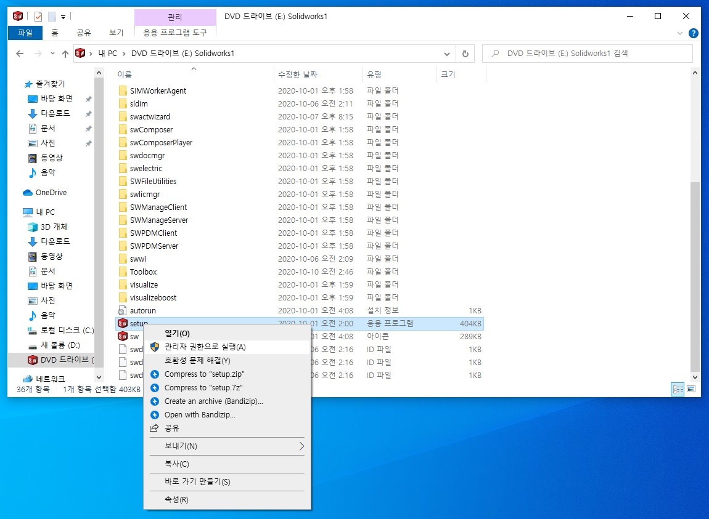Select 관리자 권한으로 실행(A) context menu entry
709x519 pixels.
pyautogui.click(x=227, y=347)
